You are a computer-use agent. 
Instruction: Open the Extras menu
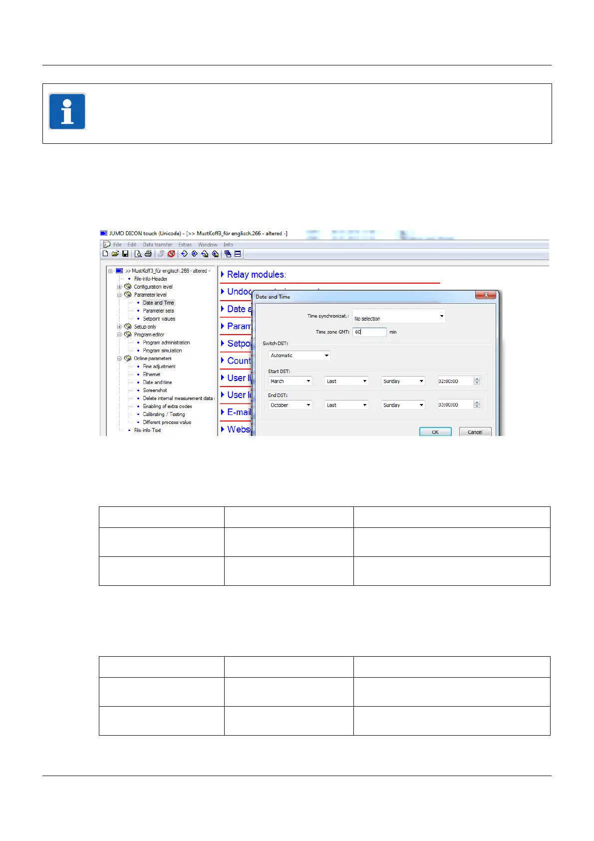[x=185, y=245]
